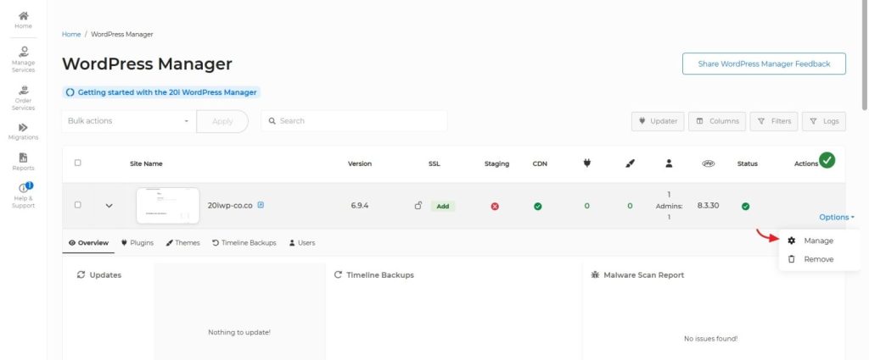Click the version value 6.9.4

click(x=360, y=205)
